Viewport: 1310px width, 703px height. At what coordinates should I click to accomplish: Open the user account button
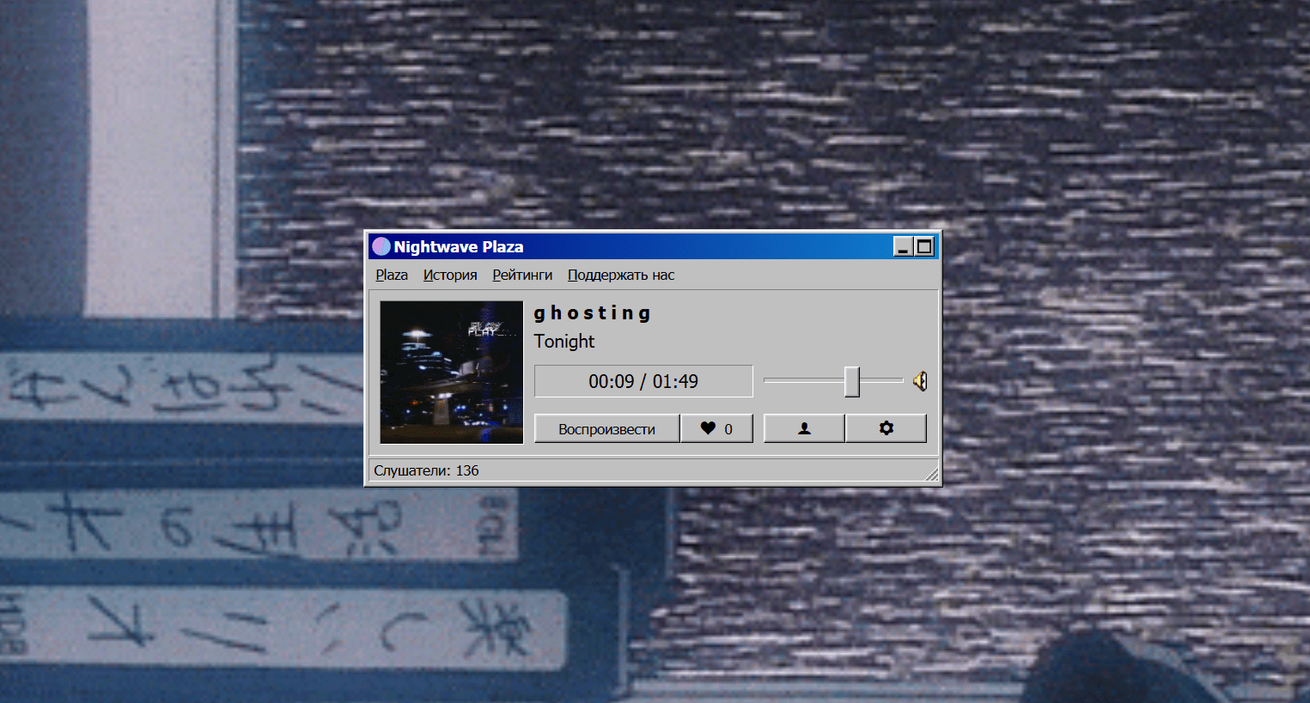point(804,428)
